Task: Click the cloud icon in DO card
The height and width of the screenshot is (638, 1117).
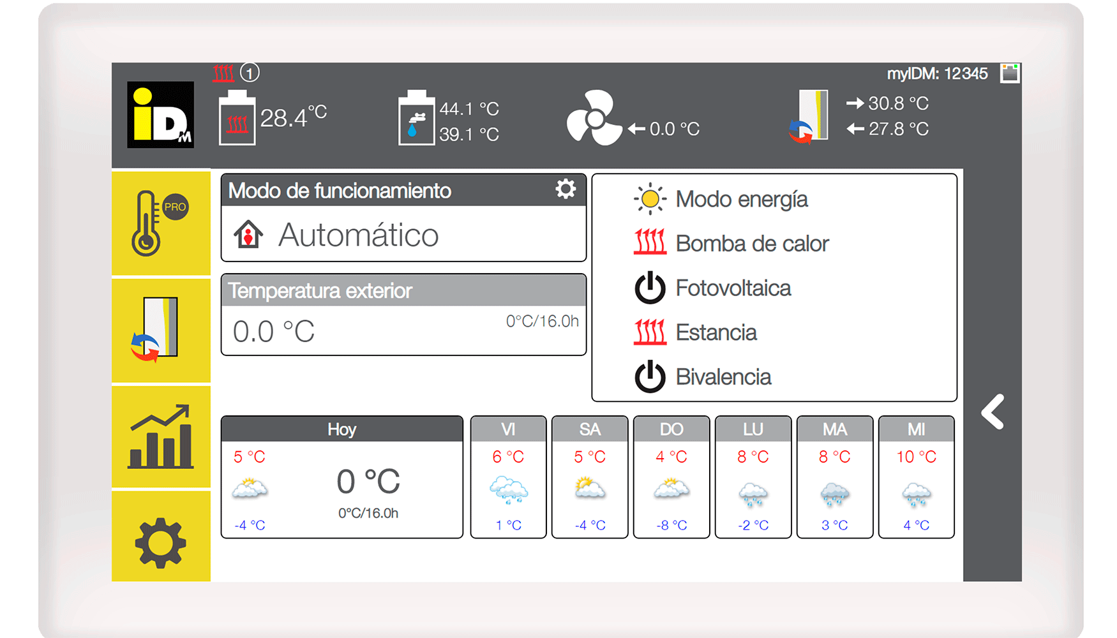Action: pyautogui.click(x=671, y=489)
